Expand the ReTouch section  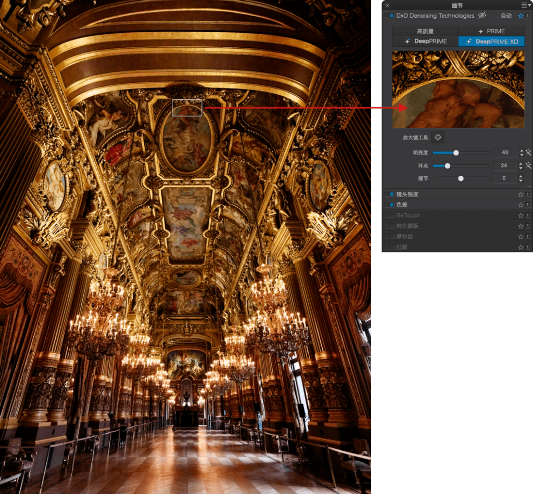click(x=408, y=215)
